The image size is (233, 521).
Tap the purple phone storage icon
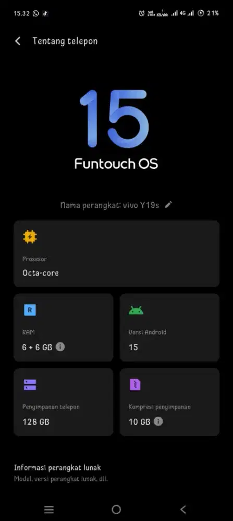click(x=30, y=385)
